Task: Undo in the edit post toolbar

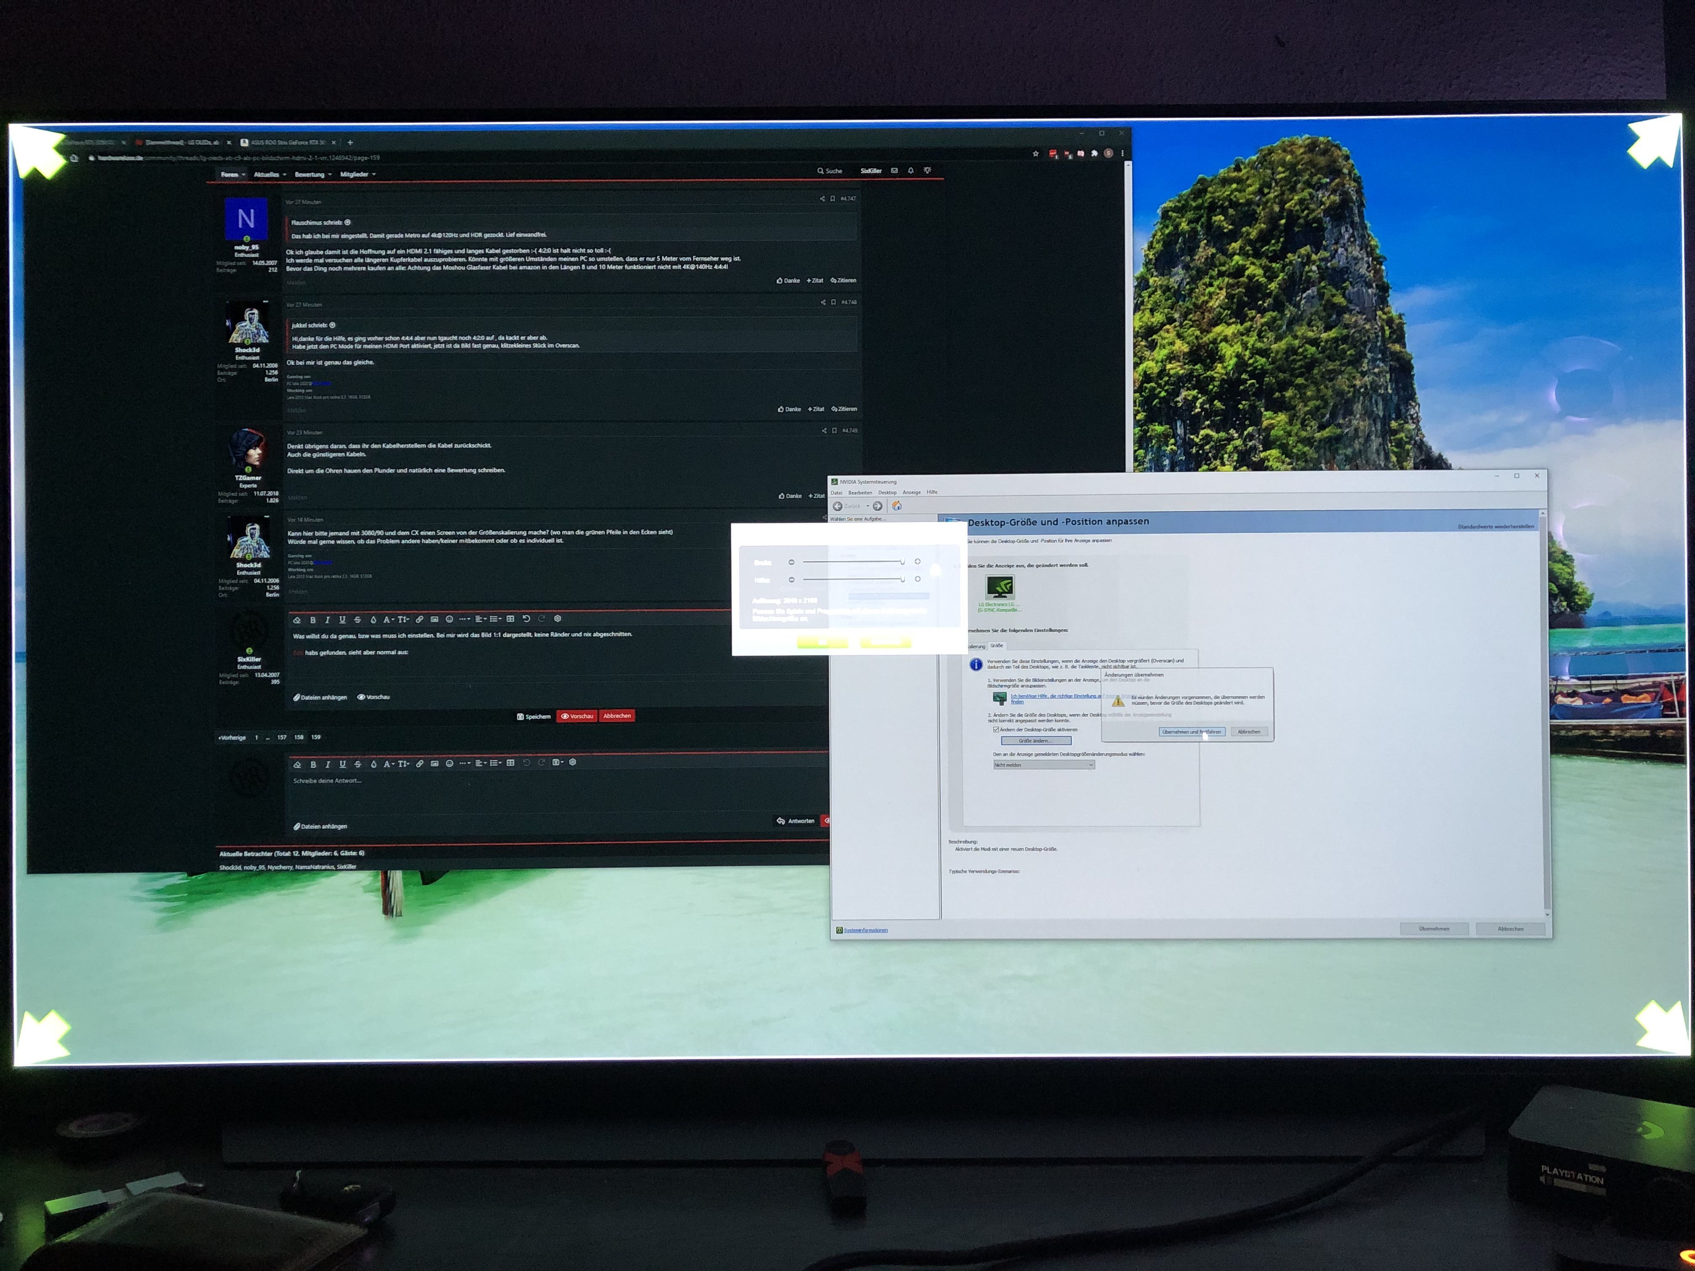Action: [x=526, y=619]
